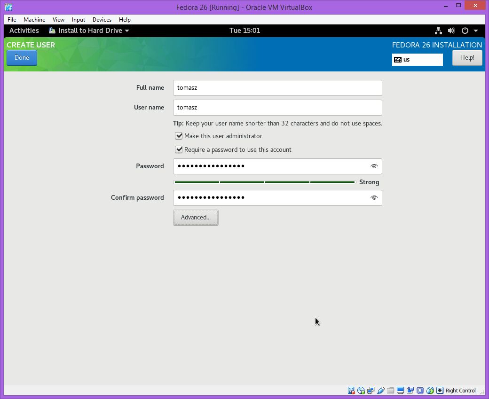Open the File menu
The width and height of the screenshot is (489, 399).
(x=12, y=20)
